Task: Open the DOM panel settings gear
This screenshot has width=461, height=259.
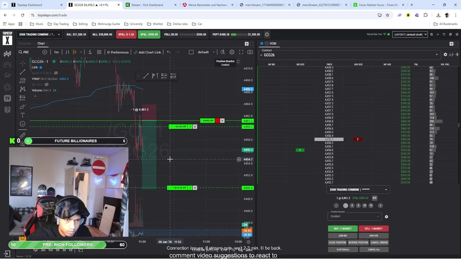Action: click(x=445, y=55)
